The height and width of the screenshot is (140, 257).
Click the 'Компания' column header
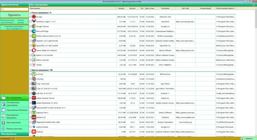coord(165,8)
